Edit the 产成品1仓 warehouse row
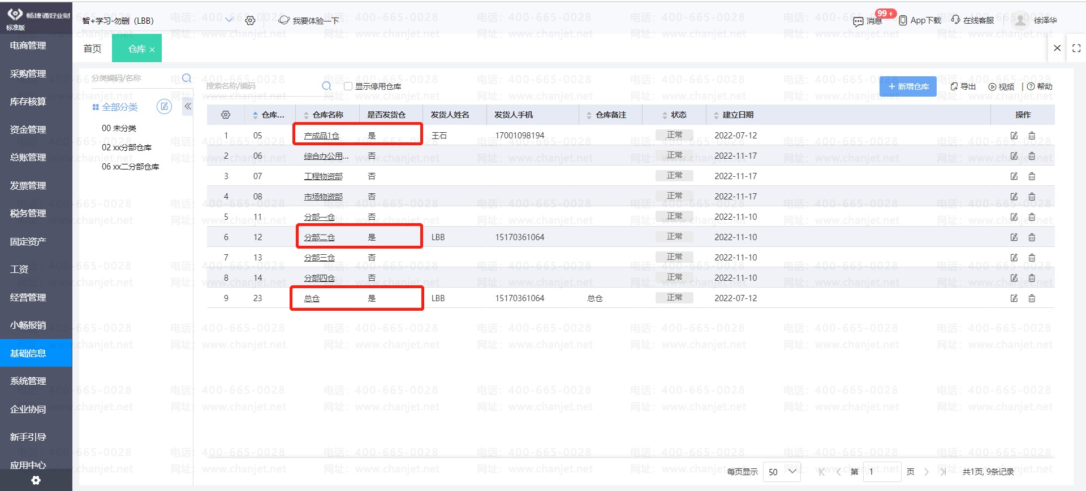The height and width of the screenshot is (491, 1086). click(1014, 136)
